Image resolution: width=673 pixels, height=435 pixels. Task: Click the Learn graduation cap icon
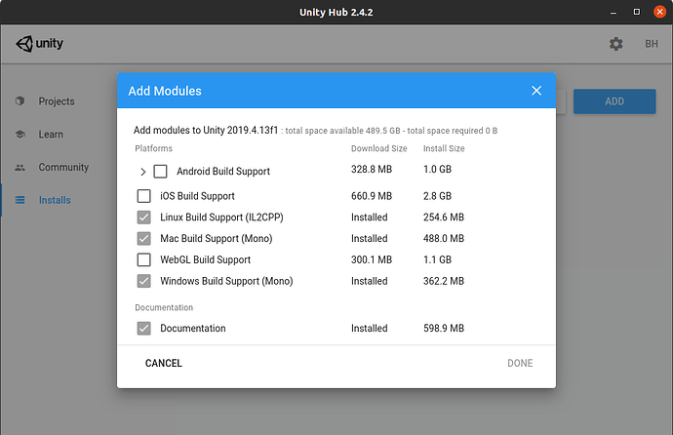pyautogui.click(x=20, y=135)
